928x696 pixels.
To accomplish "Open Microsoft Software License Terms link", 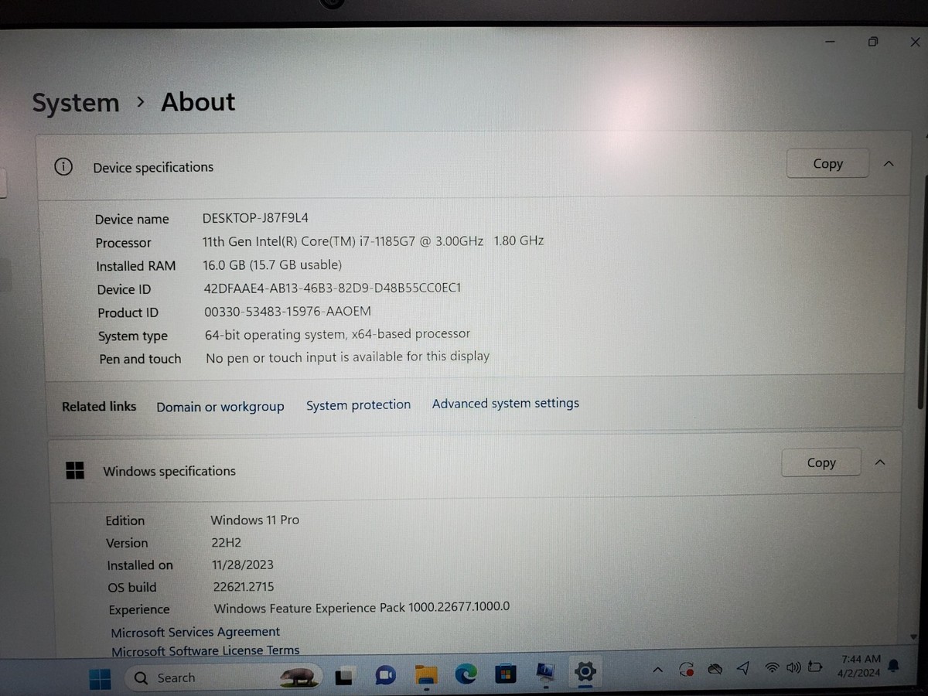I will (206, 651).
